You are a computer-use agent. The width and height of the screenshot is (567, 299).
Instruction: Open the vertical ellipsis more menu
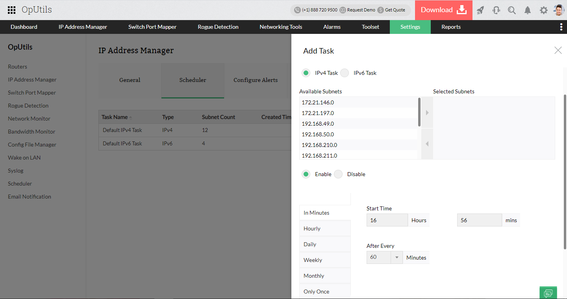(x=561, y=27)
